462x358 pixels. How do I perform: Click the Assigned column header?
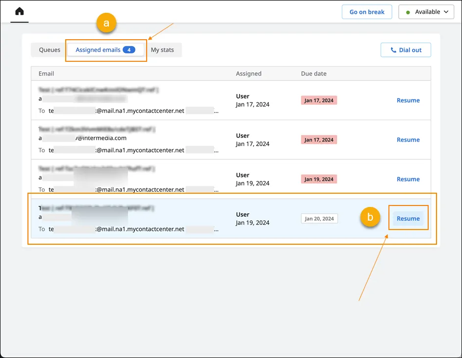tap(248, 74)
